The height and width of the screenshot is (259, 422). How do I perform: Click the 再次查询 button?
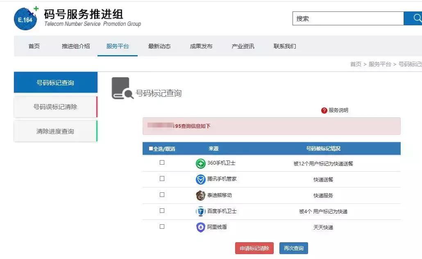coord(293,248)
